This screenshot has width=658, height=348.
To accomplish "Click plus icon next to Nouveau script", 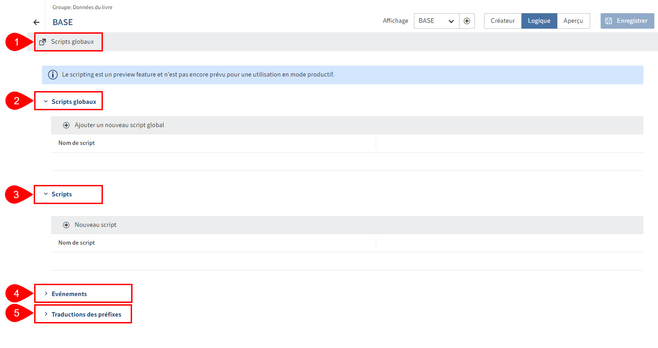I will (x=66, y=225).
